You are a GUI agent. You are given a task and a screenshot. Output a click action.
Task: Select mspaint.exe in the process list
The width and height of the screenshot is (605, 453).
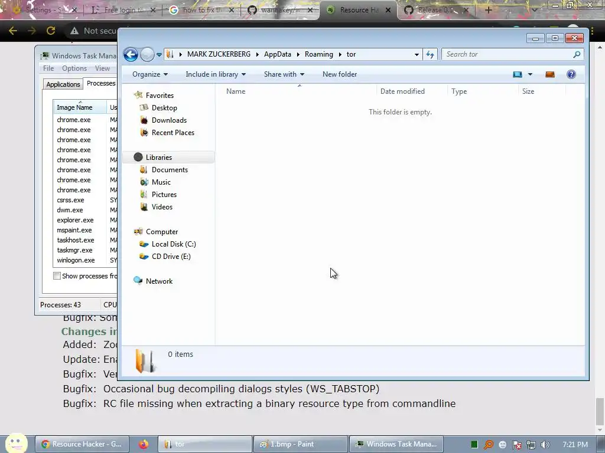point(74,230)
